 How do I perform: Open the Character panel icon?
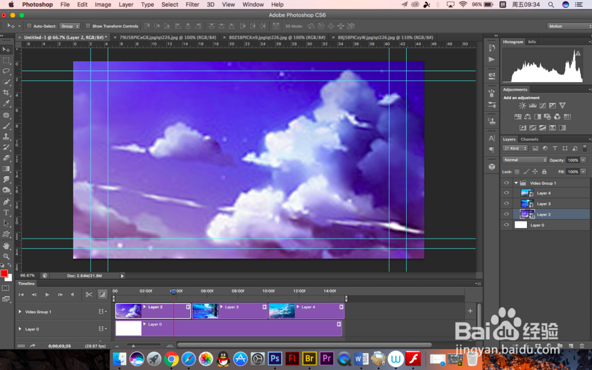click(491, 138)
